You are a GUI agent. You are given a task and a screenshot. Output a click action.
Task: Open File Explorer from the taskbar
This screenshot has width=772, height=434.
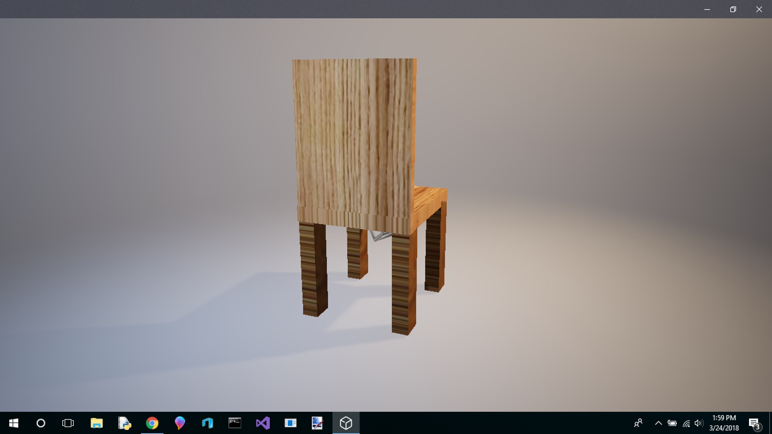(x=96, y=423)
